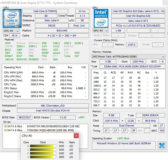This screenshot has height=160, width=168.
Task: Click Core 3 clock bar
Action: (x=43, y=157)
